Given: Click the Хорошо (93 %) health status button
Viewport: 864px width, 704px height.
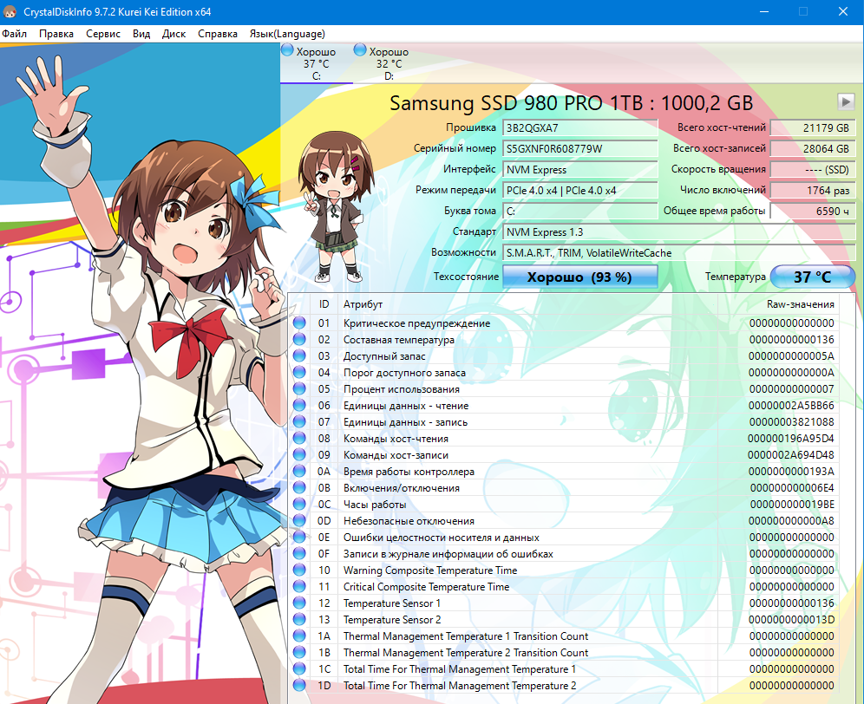Looking at the screenshot, I should (x=579, y=277).
